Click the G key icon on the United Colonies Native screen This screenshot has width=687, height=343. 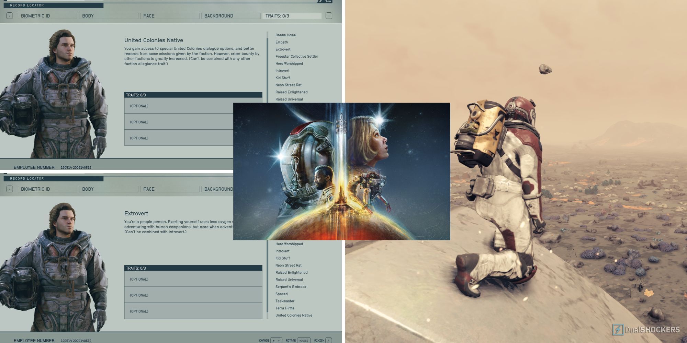pyautogui.click(x=10, y=16)
